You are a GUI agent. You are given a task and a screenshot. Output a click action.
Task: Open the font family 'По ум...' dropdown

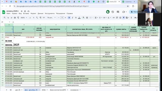[51, 18]
